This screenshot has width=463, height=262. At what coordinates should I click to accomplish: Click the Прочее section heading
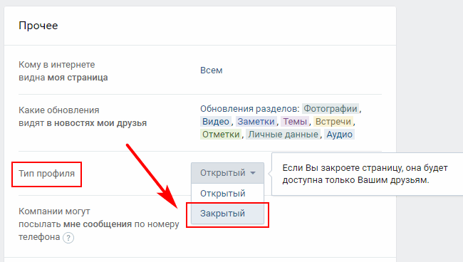38,26
